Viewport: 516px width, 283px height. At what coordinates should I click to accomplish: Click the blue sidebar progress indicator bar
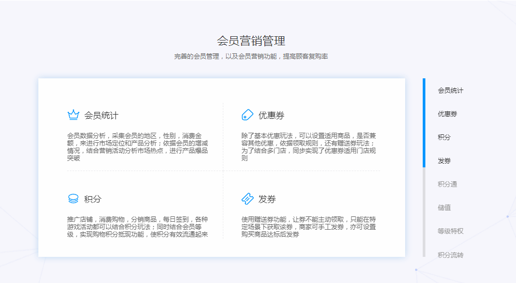pyautogui.click(x=424, y=123)
